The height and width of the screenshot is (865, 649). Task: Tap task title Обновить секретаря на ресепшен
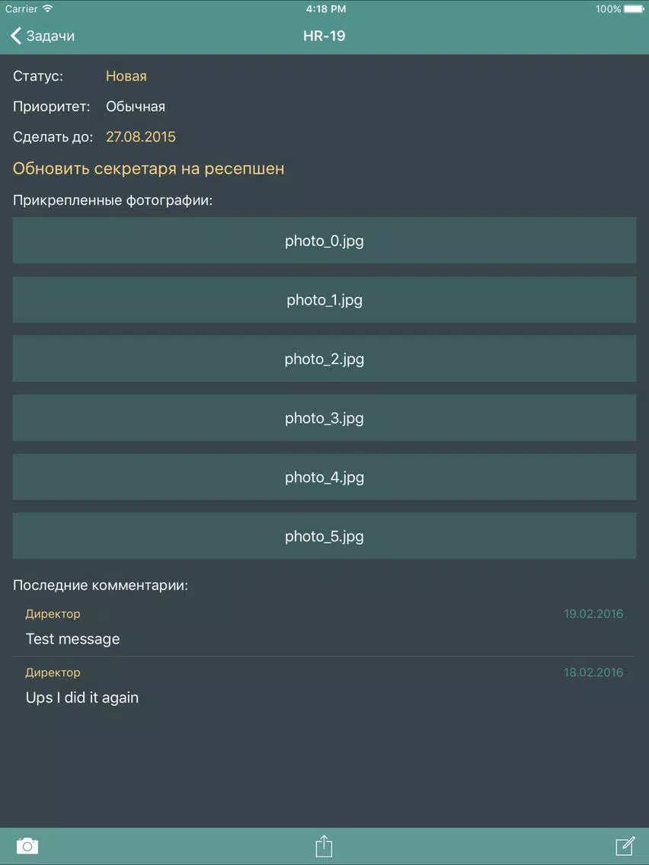coord(149,168)
